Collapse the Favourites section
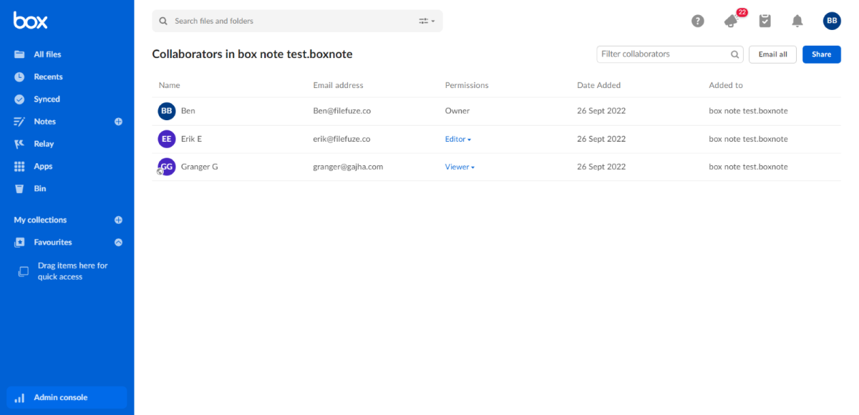Image resolution: width=859 pixels, height=415 pixels. 118,242
